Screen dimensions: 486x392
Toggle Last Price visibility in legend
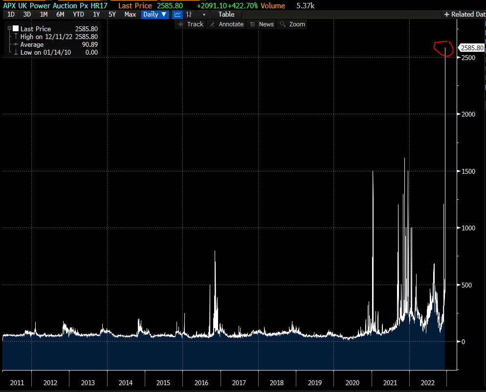tap(37, 29)
